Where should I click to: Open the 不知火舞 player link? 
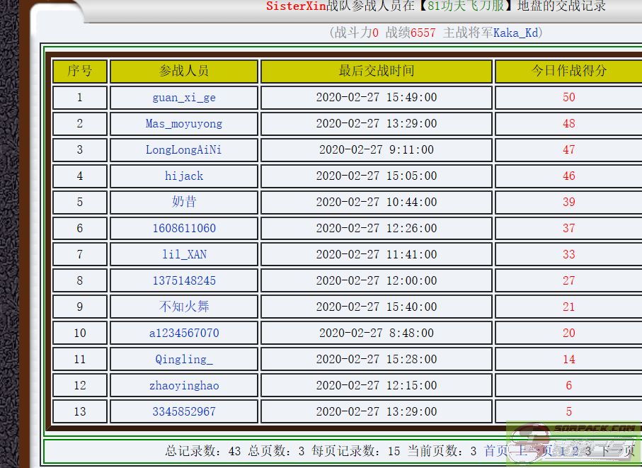click(184, 307)
